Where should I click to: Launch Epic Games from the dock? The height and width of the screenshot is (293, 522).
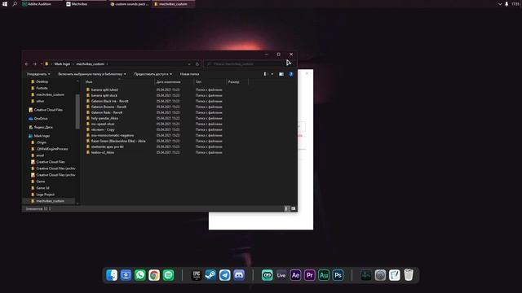pyautogui.click(x=197, y=275)
